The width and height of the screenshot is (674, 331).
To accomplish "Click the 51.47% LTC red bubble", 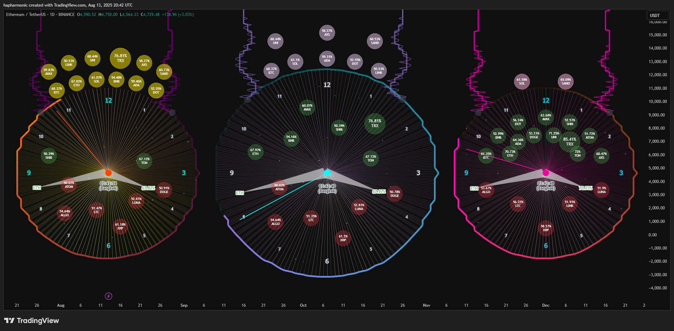I will 97,210.
